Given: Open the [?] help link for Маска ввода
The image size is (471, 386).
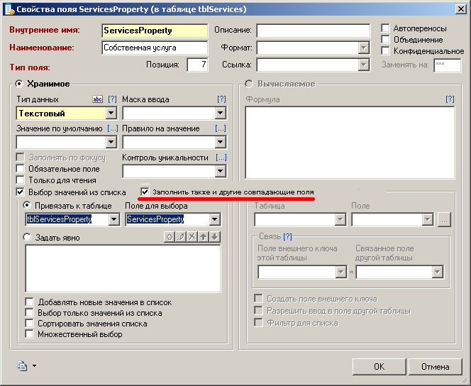Looking at the screenshot, I should pyautogui.click(x=221, y=99).
